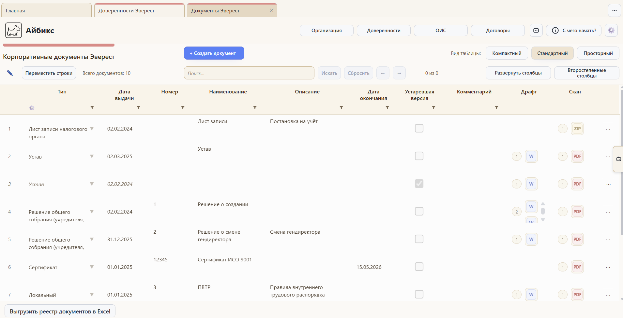The width and height of the screenshot is (623, 318).
Task: Open row 4 more options ellipsis
Action: pos(608,212)
